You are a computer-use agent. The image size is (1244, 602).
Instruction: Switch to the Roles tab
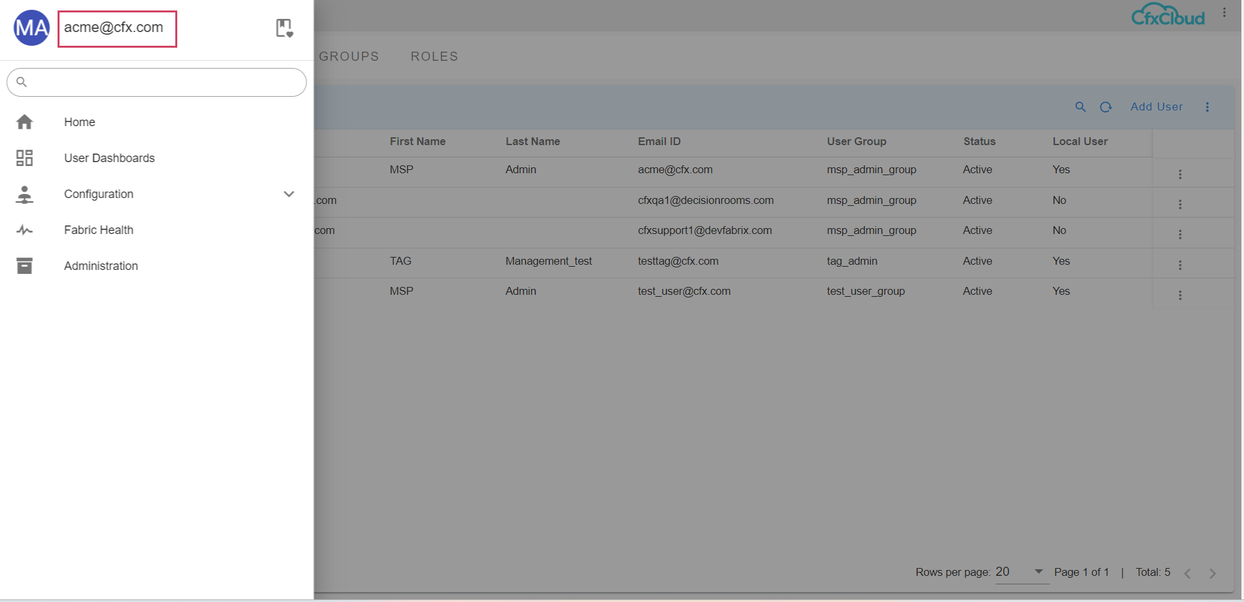[434, 57]
